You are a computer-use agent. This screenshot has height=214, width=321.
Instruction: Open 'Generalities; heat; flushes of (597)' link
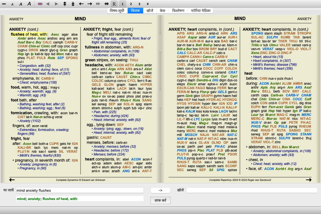tap(45, 74)
